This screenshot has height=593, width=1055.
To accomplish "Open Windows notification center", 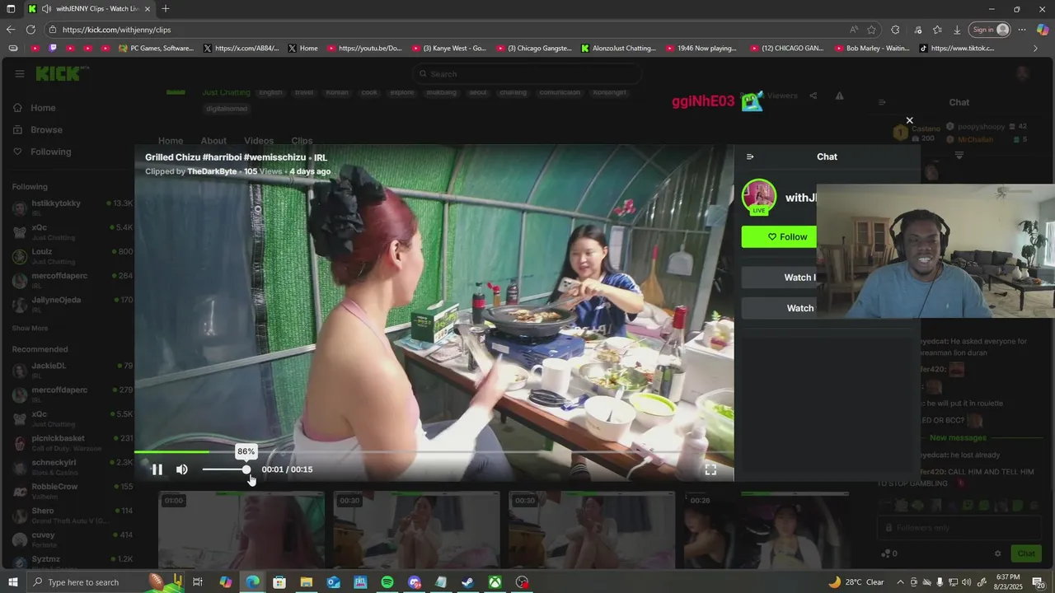I will (x=1039, y=582).
